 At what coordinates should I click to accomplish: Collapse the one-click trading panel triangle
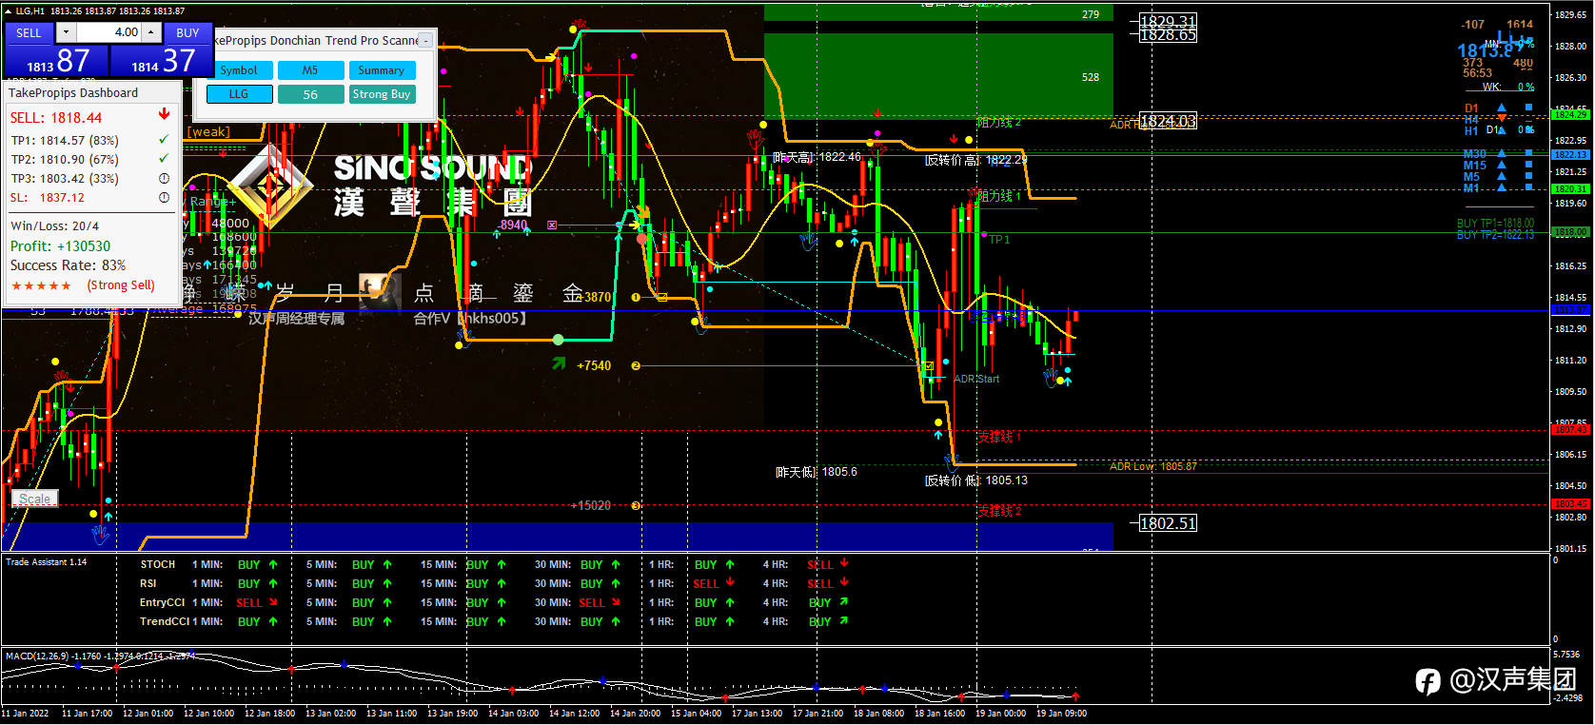[9, 11]
